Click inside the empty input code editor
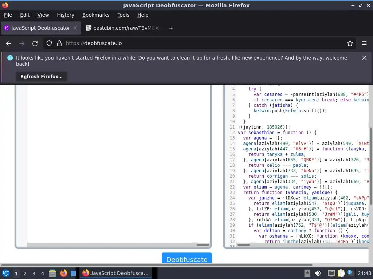373x279 pixels. point(119,163)
